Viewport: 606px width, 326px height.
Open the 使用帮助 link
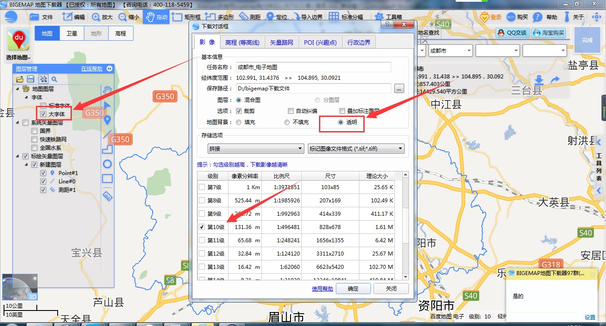[x=323, y=288]
